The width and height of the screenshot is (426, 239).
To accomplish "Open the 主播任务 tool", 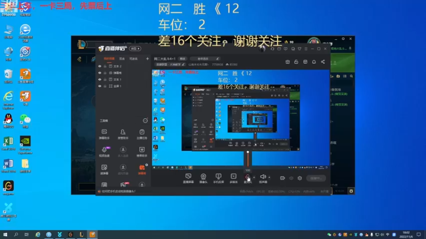I will (x=142, y=134).
